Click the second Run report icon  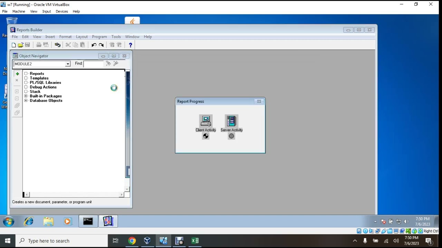(x=119, y=45)
